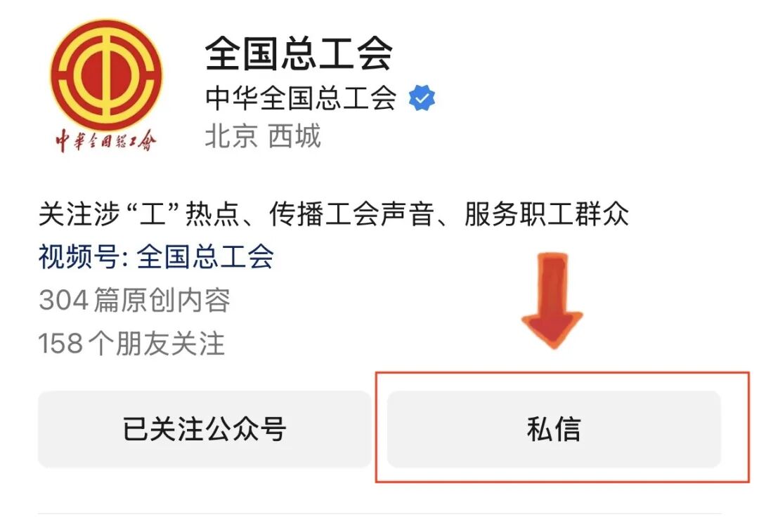The height and width of the screenshot is (519, 759).
Task: Select the account description starting 关注涉
Action: click(334, 213)
